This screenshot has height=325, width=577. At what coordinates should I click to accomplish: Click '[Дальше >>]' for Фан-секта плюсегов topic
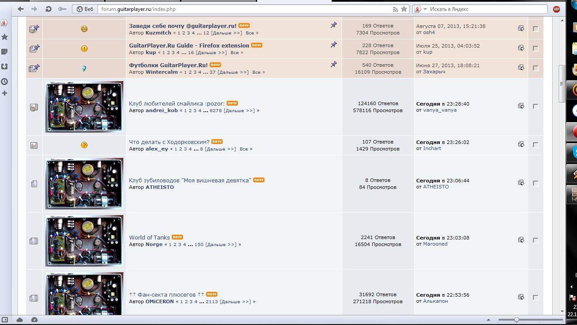[x=235, y=302]
